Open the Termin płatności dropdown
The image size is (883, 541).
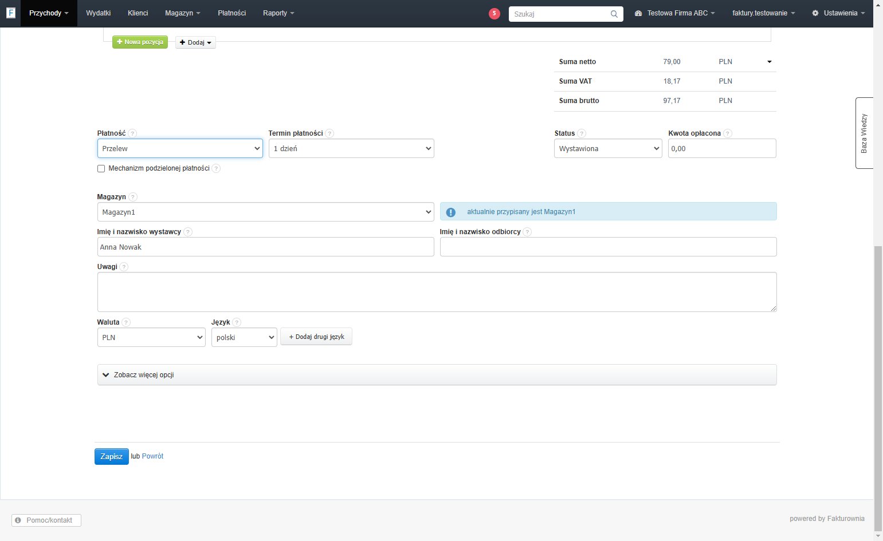click(x=351, y=148)
